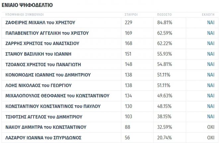The width and height of the screenshot is (219, 143).
Task: Select ΜΙΧΑΛΟΠΟΥΛΟΣ ΘΕΟΦΑΝΗΣ candidate name
Action: click(57, 96)
